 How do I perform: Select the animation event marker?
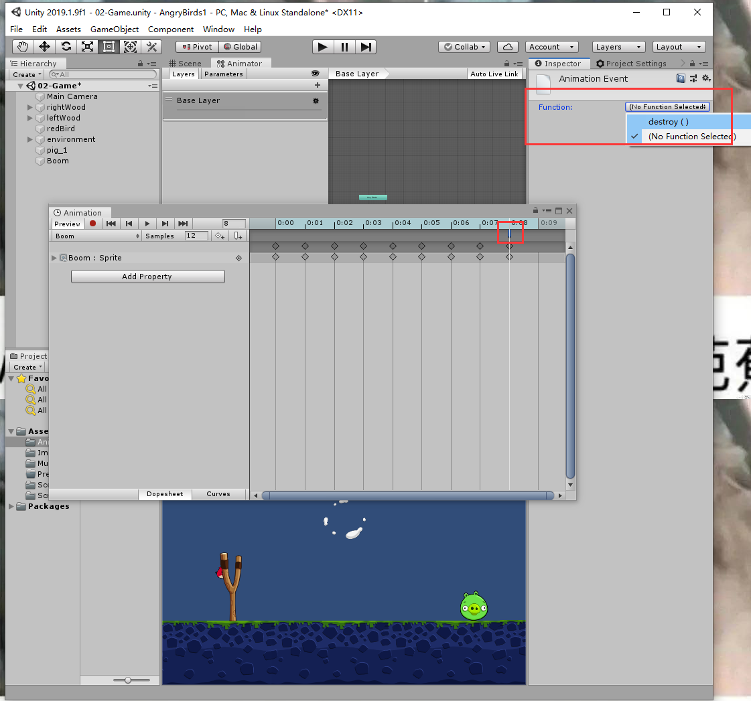click(x=509, y=234)
